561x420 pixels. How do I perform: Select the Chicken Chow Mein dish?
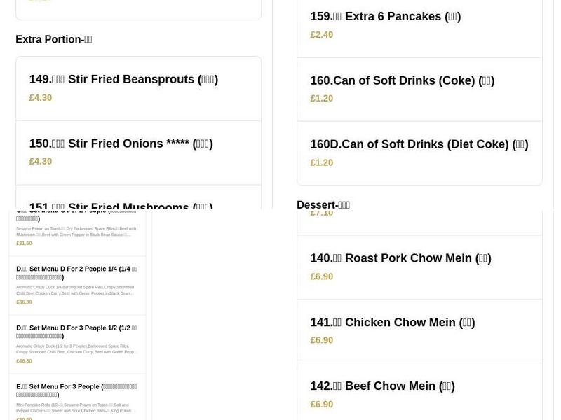tap(393, 322)
